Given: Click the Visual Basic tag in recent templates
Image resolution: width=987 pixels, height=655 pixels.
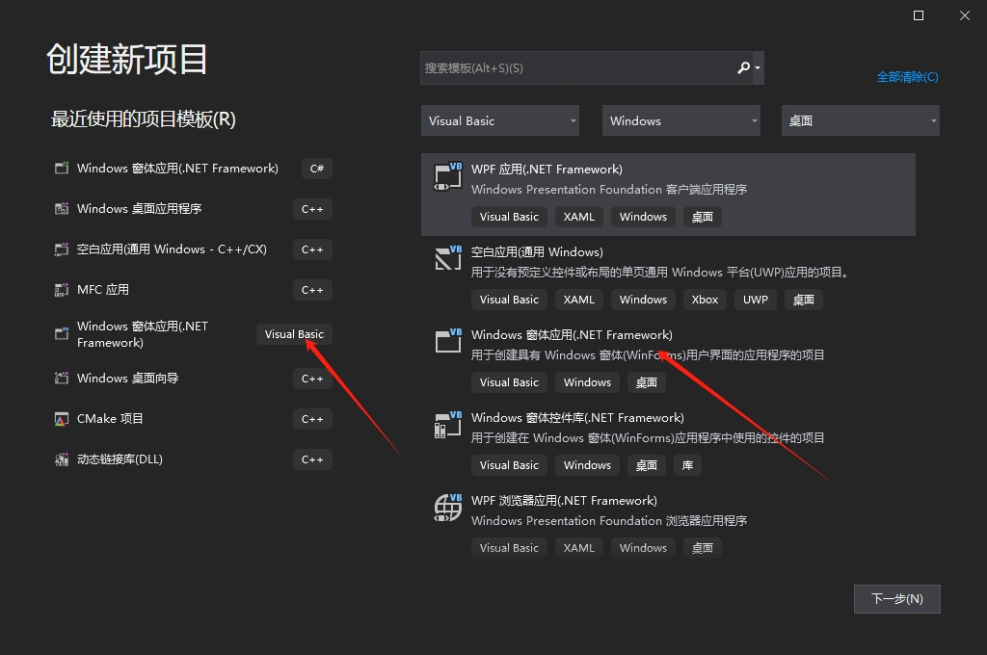Looking at the screenshot, I should point(294,334).
